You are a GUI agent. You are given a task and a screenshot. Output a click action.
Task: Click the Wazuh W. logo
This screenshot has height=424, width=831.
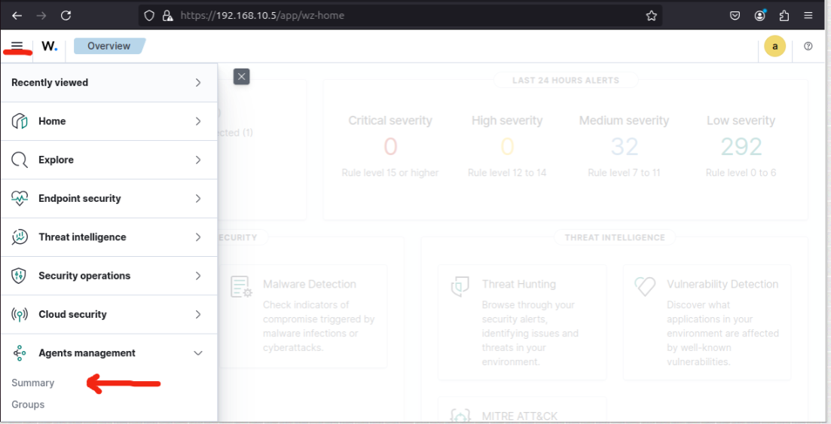tap(49, 46)
